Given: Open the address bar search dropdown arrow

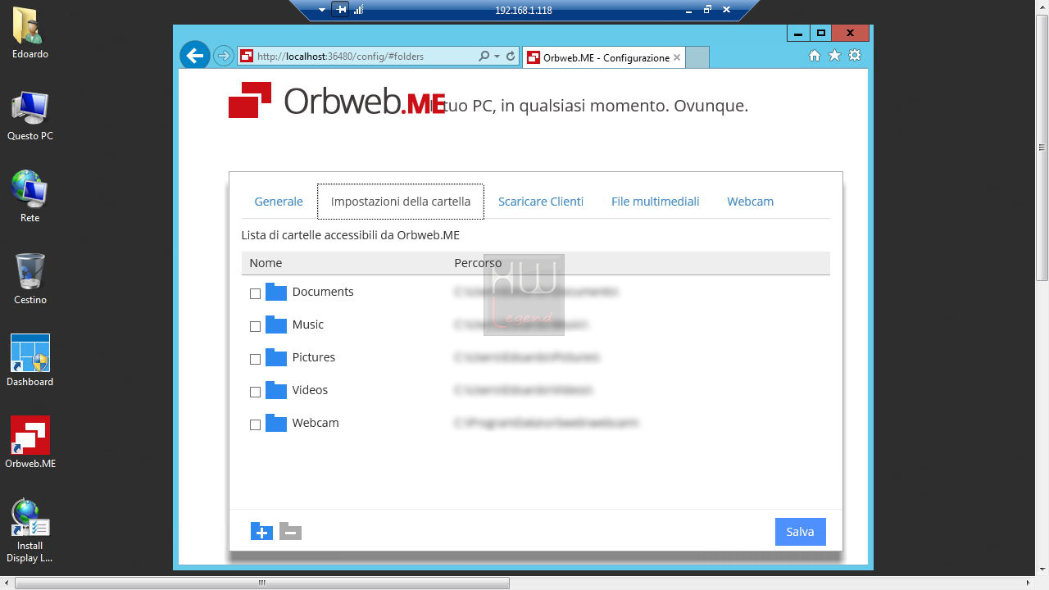Looking at the screenshot, I should tap(497, 57).
